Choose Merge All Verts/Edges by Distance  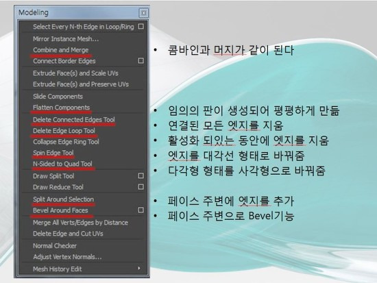pos(80,223)
